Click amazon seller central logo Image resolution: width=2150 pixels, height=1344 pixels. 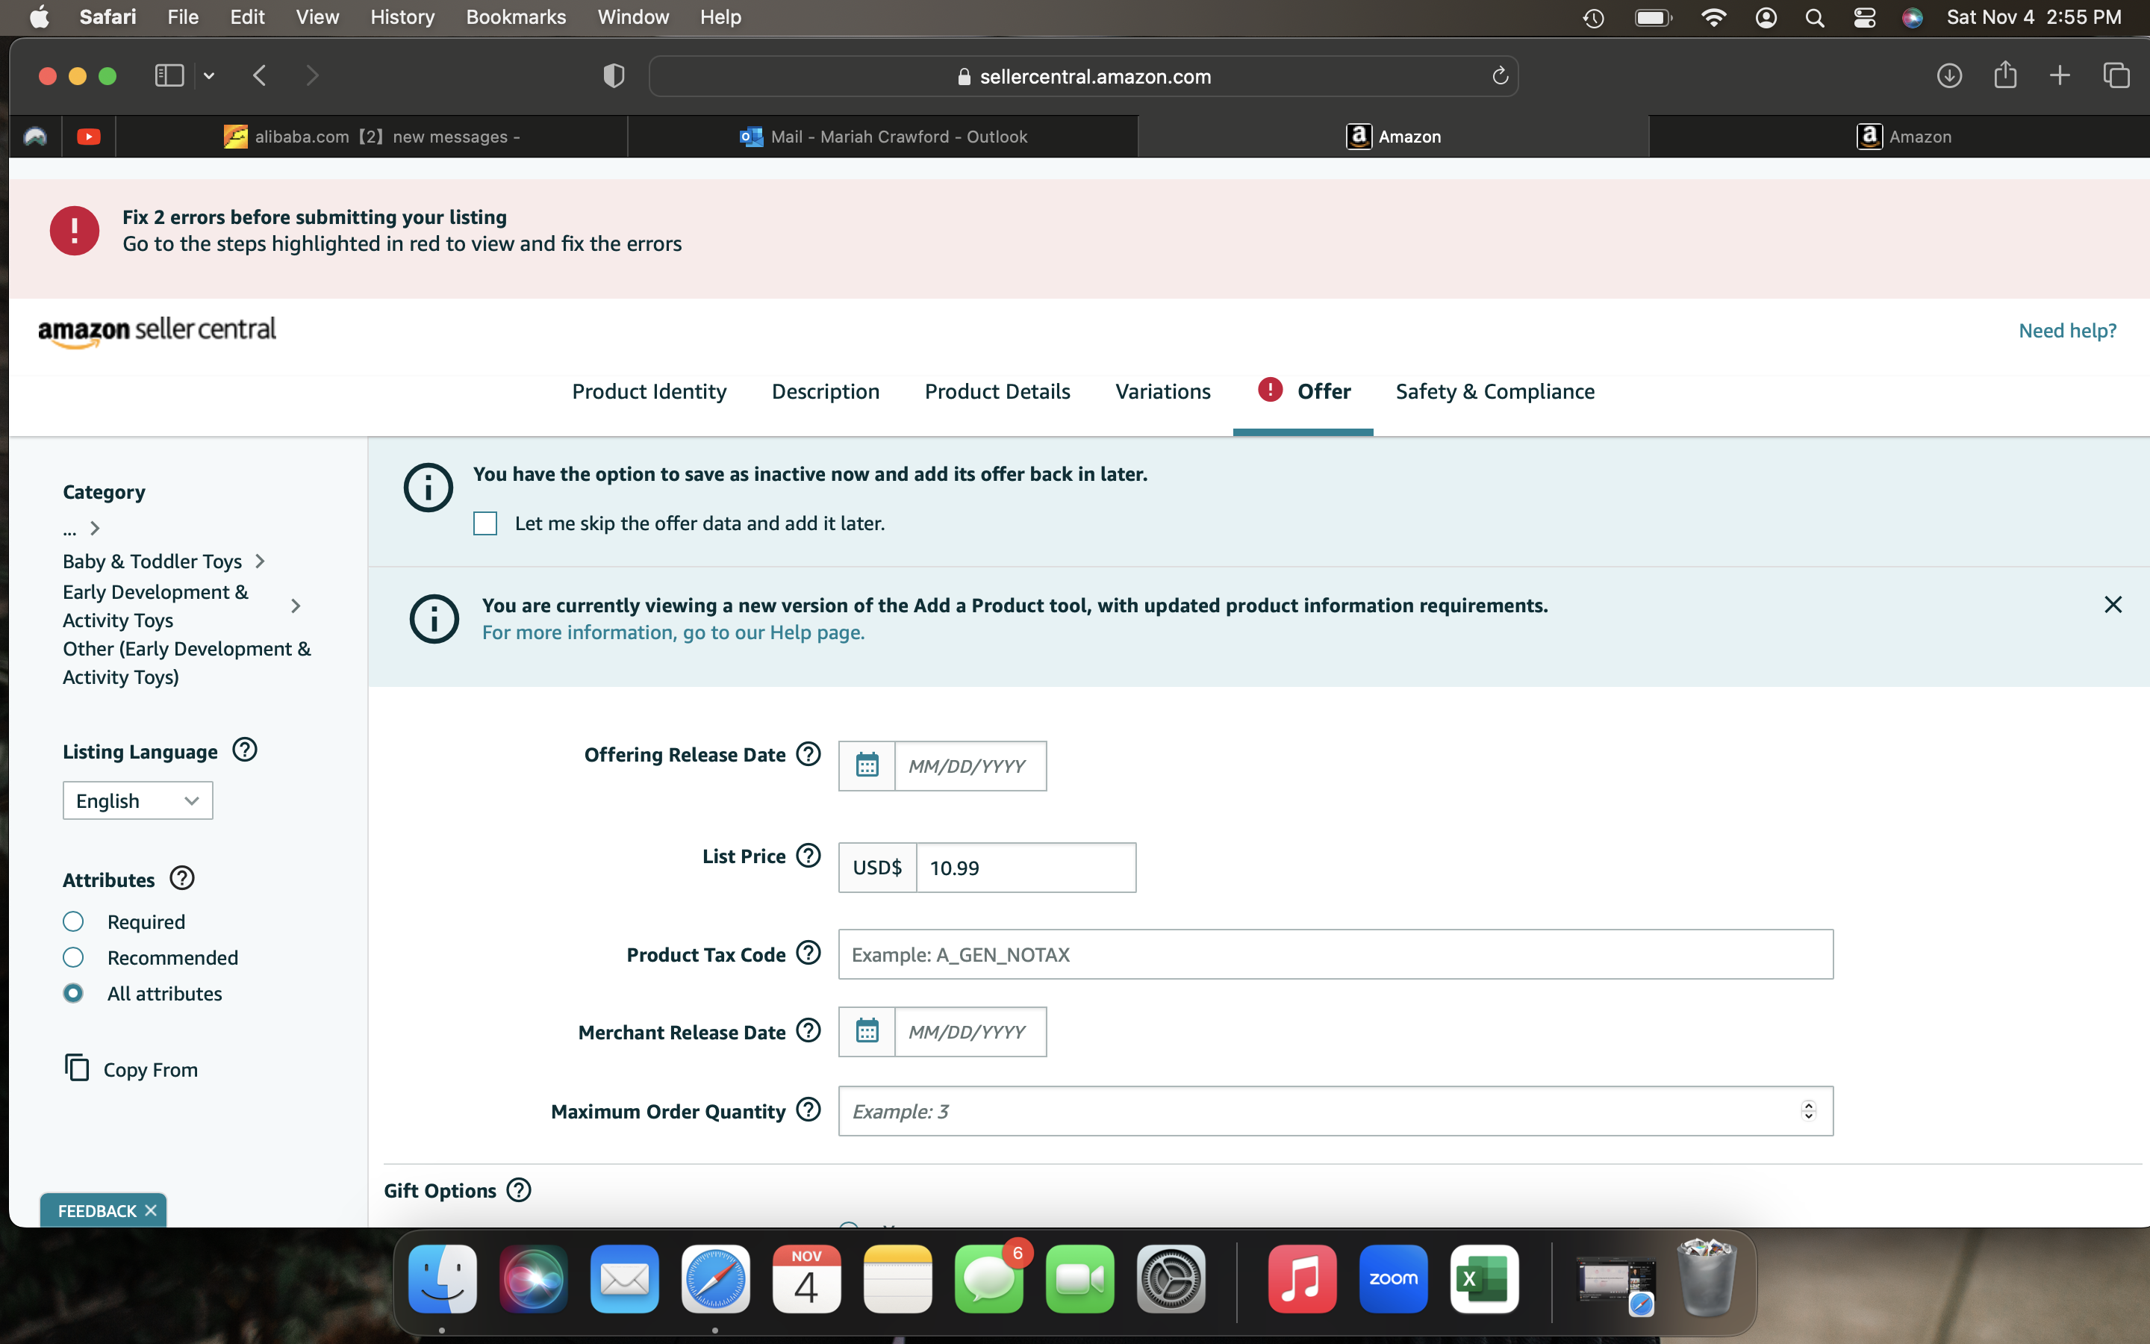click(158, 332)
